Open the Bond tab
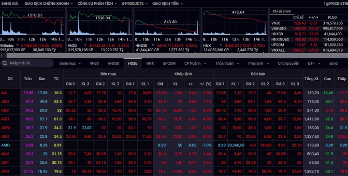 [x=333, y=63]
